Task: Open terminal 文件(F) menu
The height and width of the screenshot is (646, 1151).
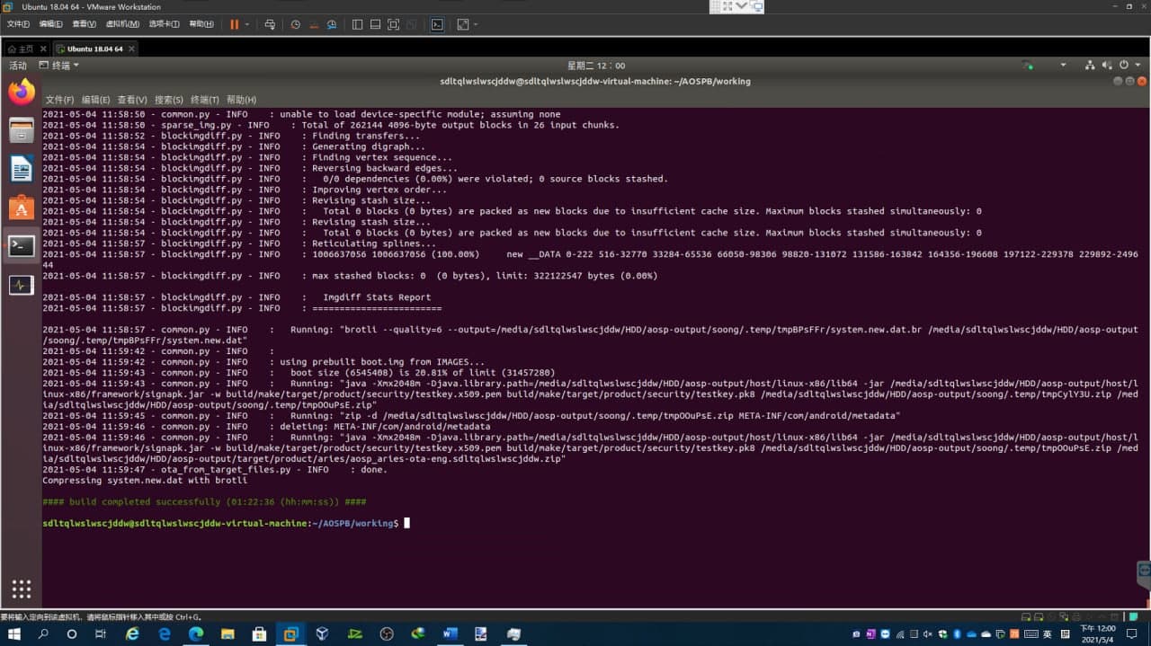Action: (59, 100)
